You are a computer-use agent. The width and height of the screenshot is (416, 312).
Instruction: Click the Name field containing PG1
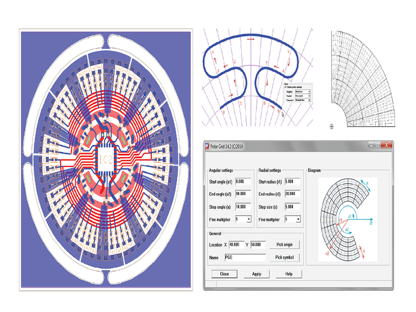tap(245, 257)
